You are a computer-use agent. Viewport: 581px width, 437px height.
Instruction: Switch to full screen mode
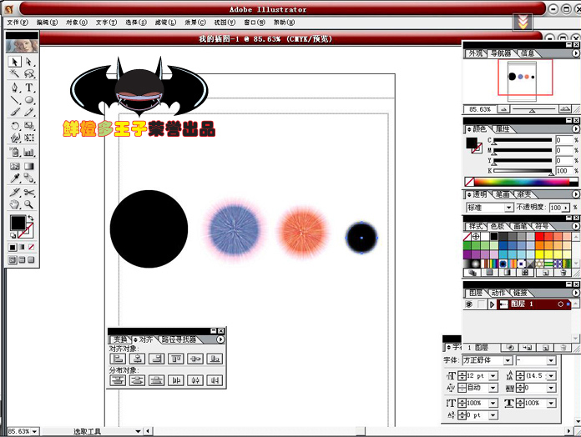(x=31, y=259)
